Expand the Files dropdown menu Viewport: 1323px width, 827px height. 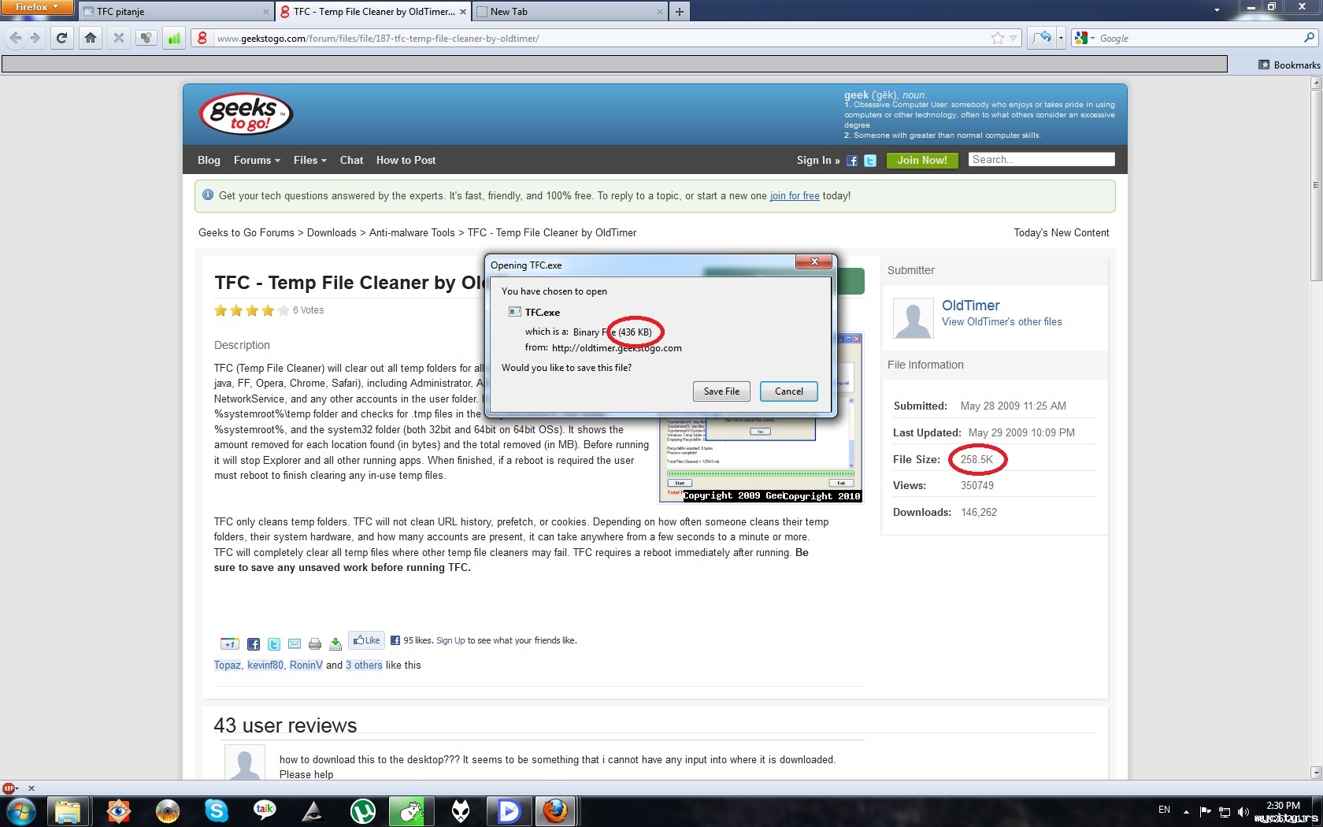pos(310,160)
